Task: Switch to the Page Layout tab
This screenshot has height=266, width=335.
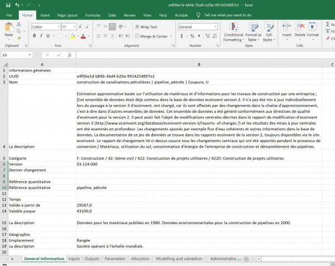Action: click(x=68, y=15)
